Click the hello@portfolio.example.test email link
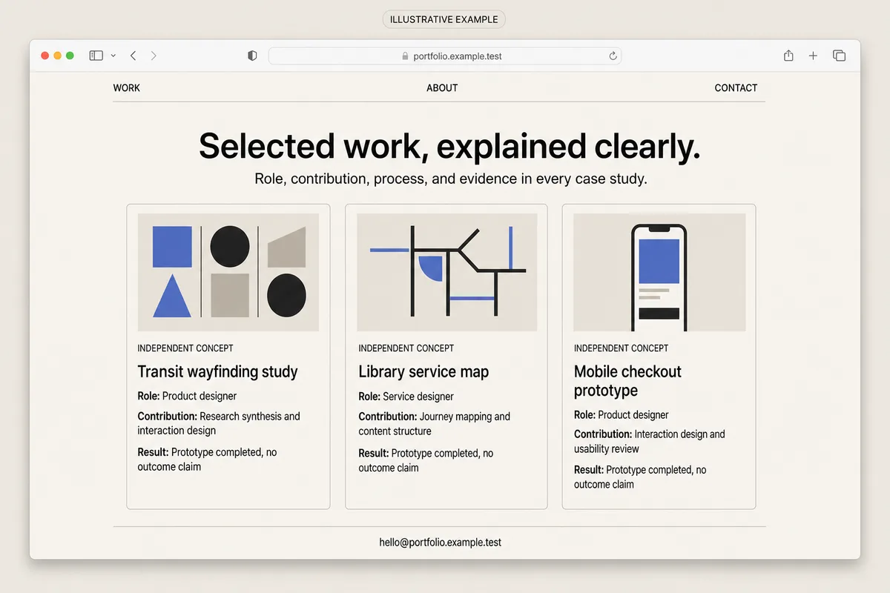The image size is (890, 593). (x=441, y=543)
